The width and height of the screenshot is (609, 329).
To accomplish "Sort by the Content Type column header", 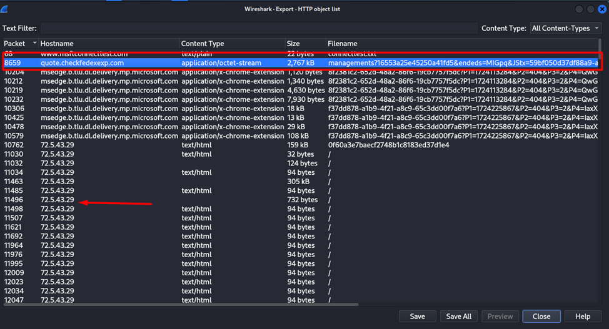I will 232,44.
